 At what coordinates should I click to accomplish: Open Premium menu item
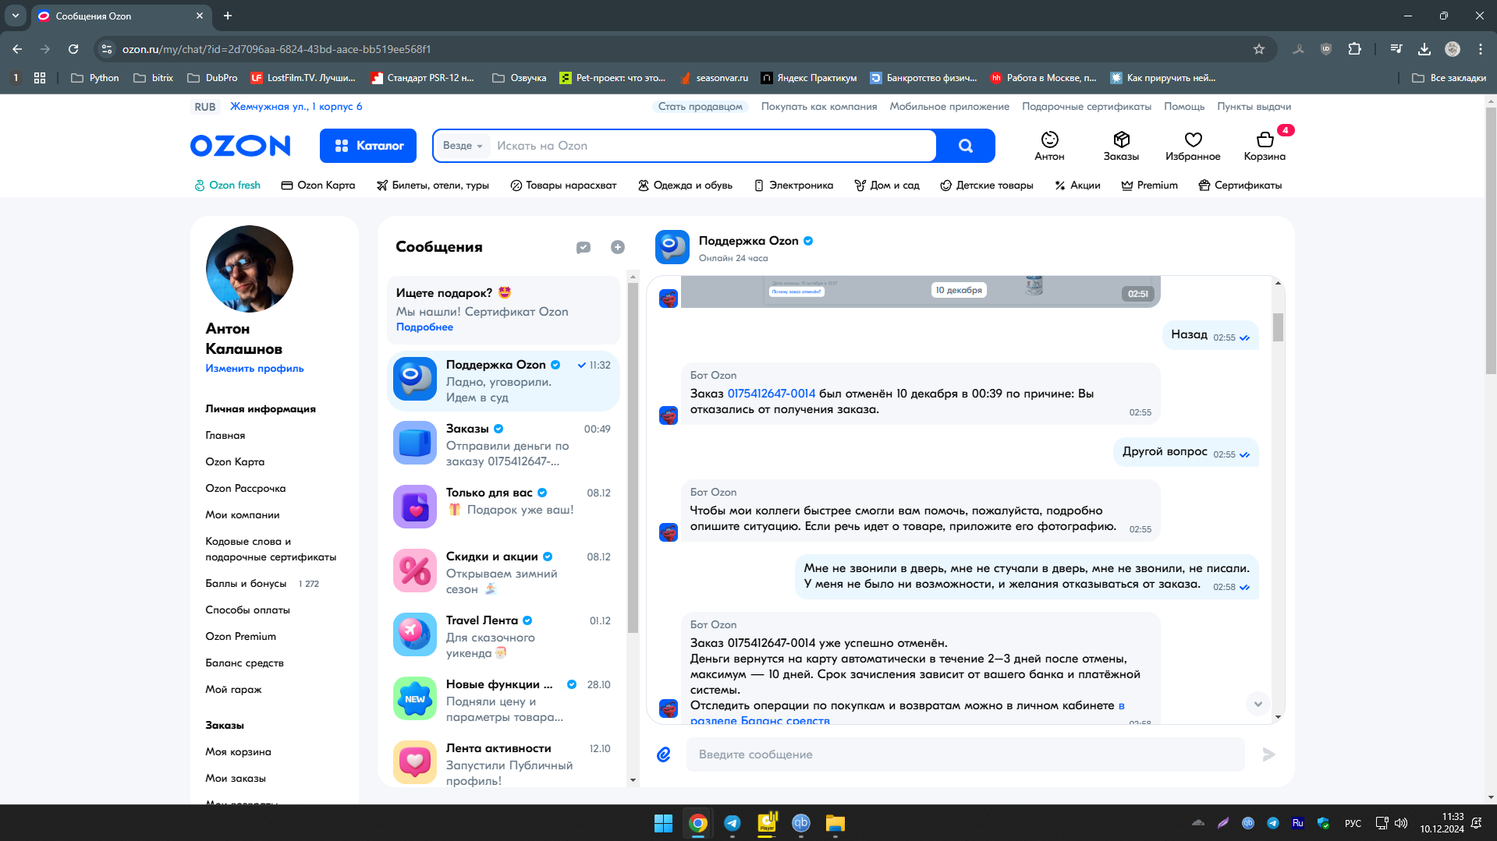click(x=1149, y=186)
